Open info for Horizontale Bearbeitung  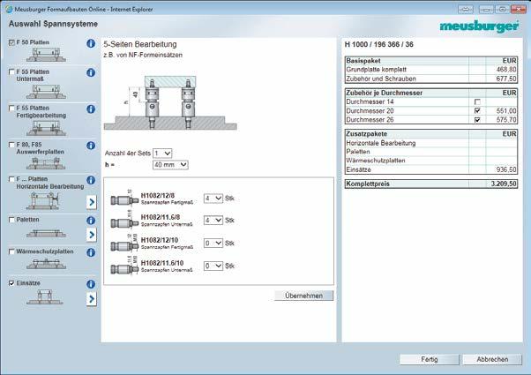[x=91, y=180]
